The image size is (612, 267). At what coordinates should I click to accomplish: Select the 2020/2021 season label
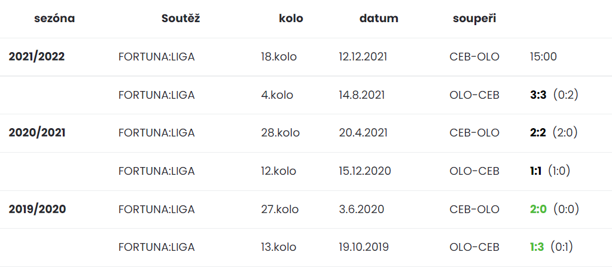37,133
